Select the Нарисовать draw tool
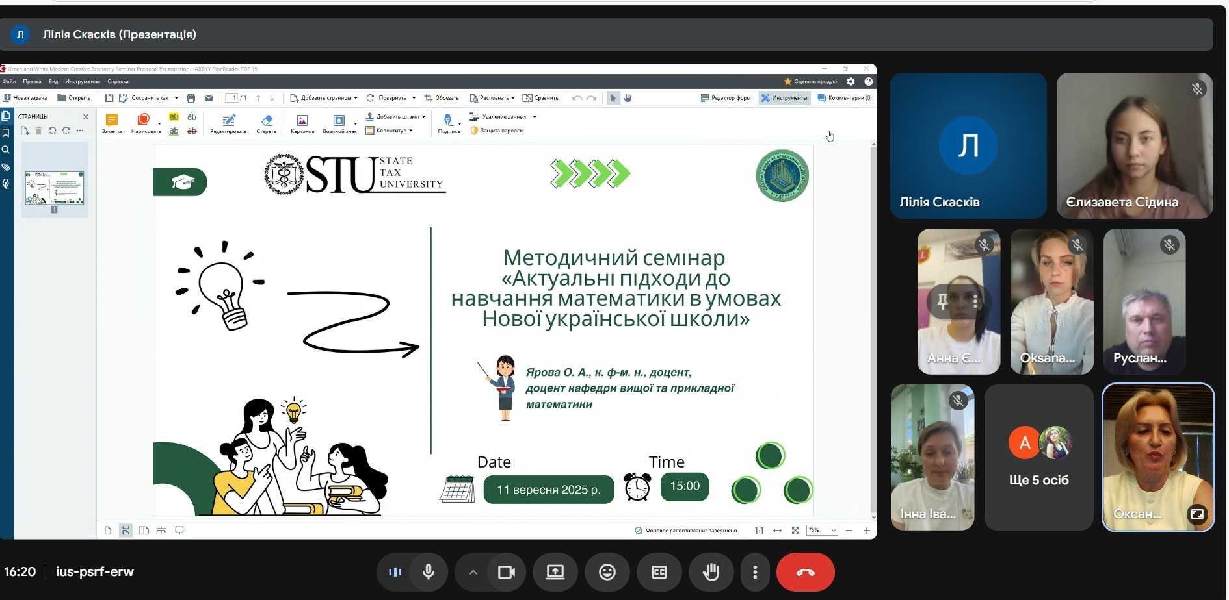1229x600 pixels. coord(145,123)
